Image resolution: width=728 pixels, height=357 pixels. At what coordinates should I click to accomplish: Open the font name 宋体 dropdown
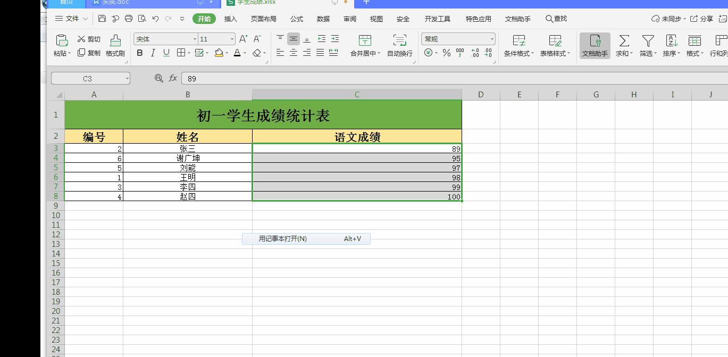coord(195,39)
